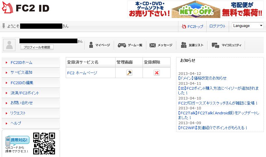The width and height of the screenshot is (266, 157).
Task: Open the Language dropdown
Action: [x=247, y=26]
